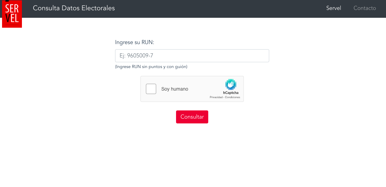
Task: Click the RUN format hint text
Action: (151, 67)
